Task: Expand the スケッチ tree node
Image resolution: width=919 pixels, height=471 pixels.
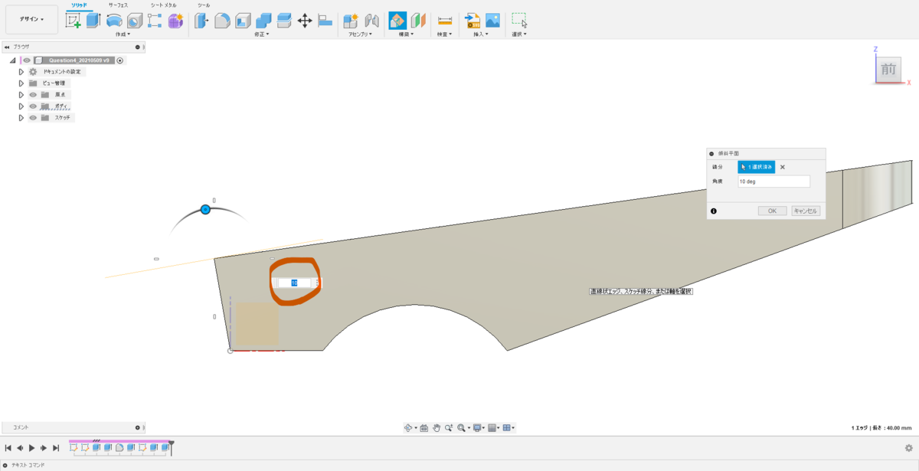Action: click(21, 117)
